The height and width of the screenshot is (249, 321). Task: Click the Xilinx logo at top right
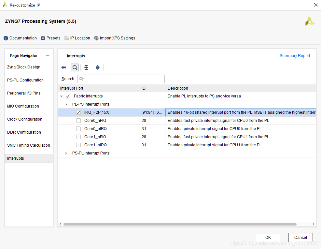pyautogui.click(x=310, y=21)
